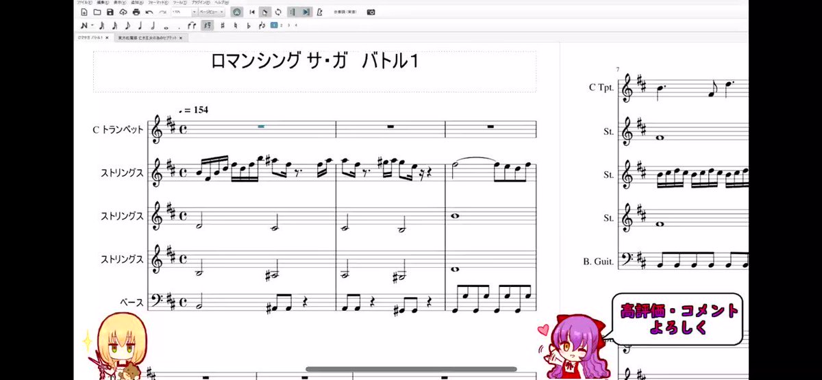Screen dimensions: 822x380
Task: Open the 表示 menu
Action: [x=119, y=3]
